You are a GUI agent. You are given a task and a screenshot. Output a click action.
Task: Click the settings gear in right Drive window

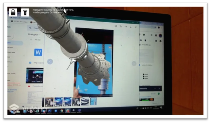144,35
